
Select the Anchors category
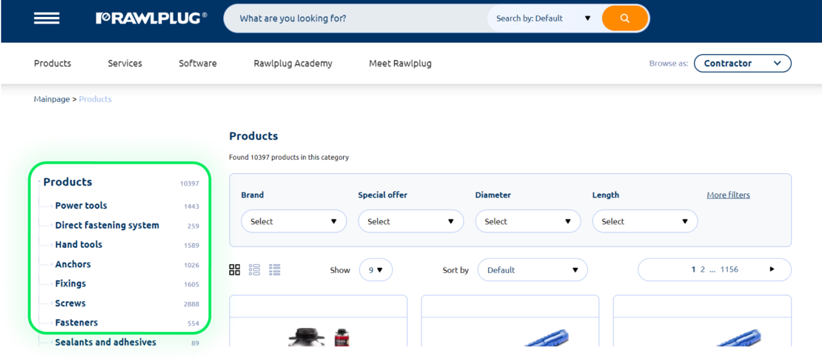click(x=73, y=264)
